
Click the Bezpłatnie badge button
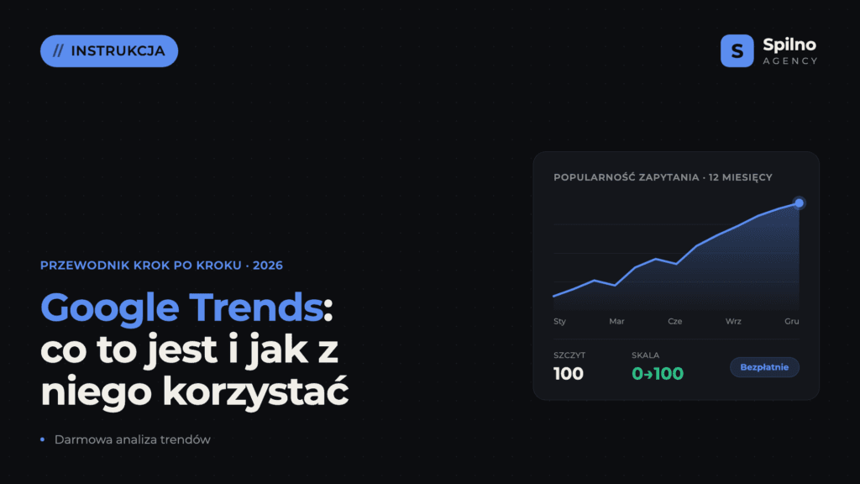click(764, 367)
